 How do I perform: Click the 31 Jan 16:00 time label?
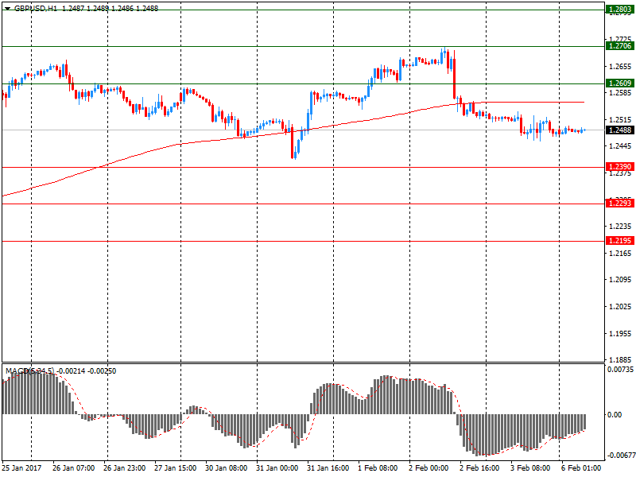click(328, 467)
